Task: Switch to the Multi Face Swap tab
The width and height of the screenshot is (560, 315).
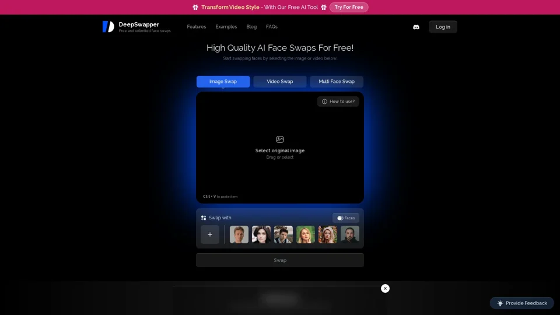Action: coord(337,82)
